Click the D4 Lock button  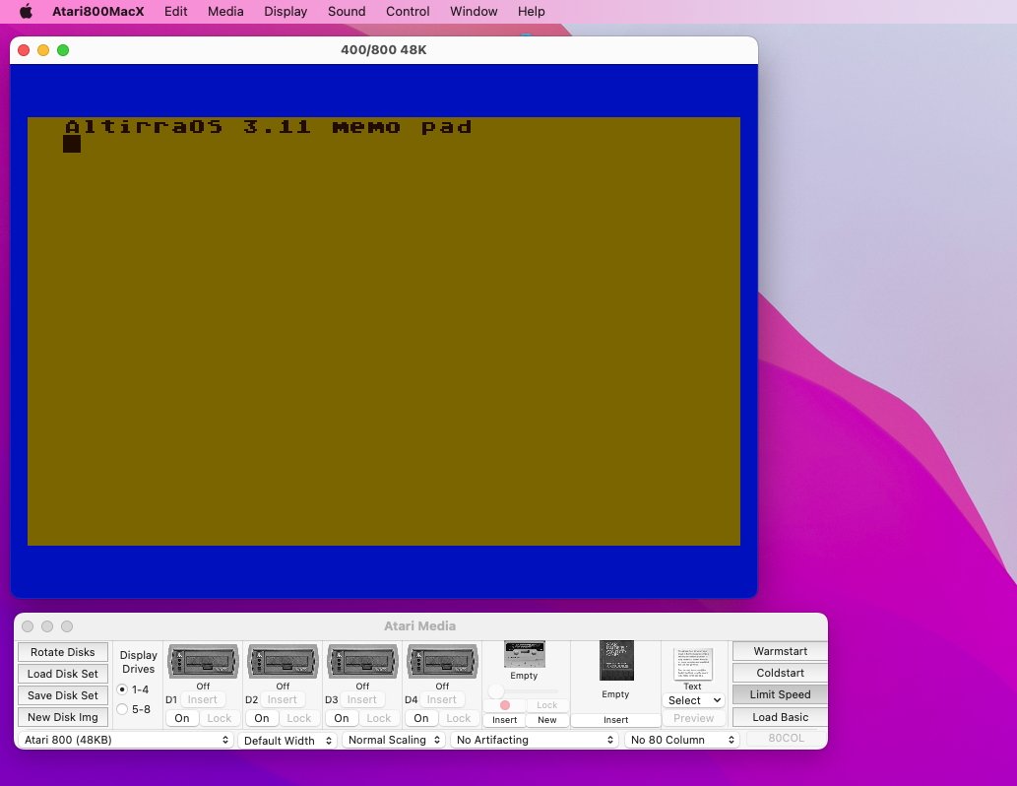459,718
